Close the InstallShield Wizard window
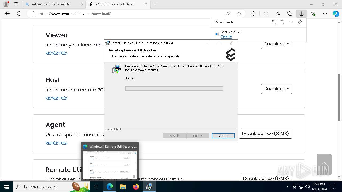The image size is (342, 192). pyautogui.click(x=231, y=43)
